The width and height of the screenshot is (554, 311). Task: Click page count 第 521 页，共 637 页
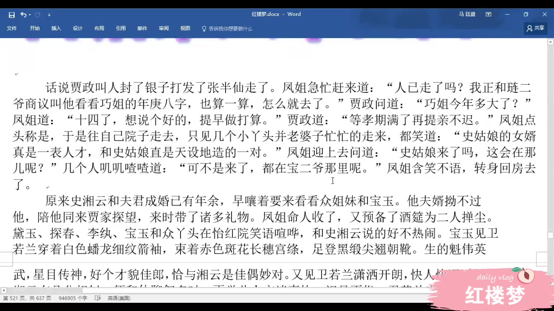click(x=27, y=298)
